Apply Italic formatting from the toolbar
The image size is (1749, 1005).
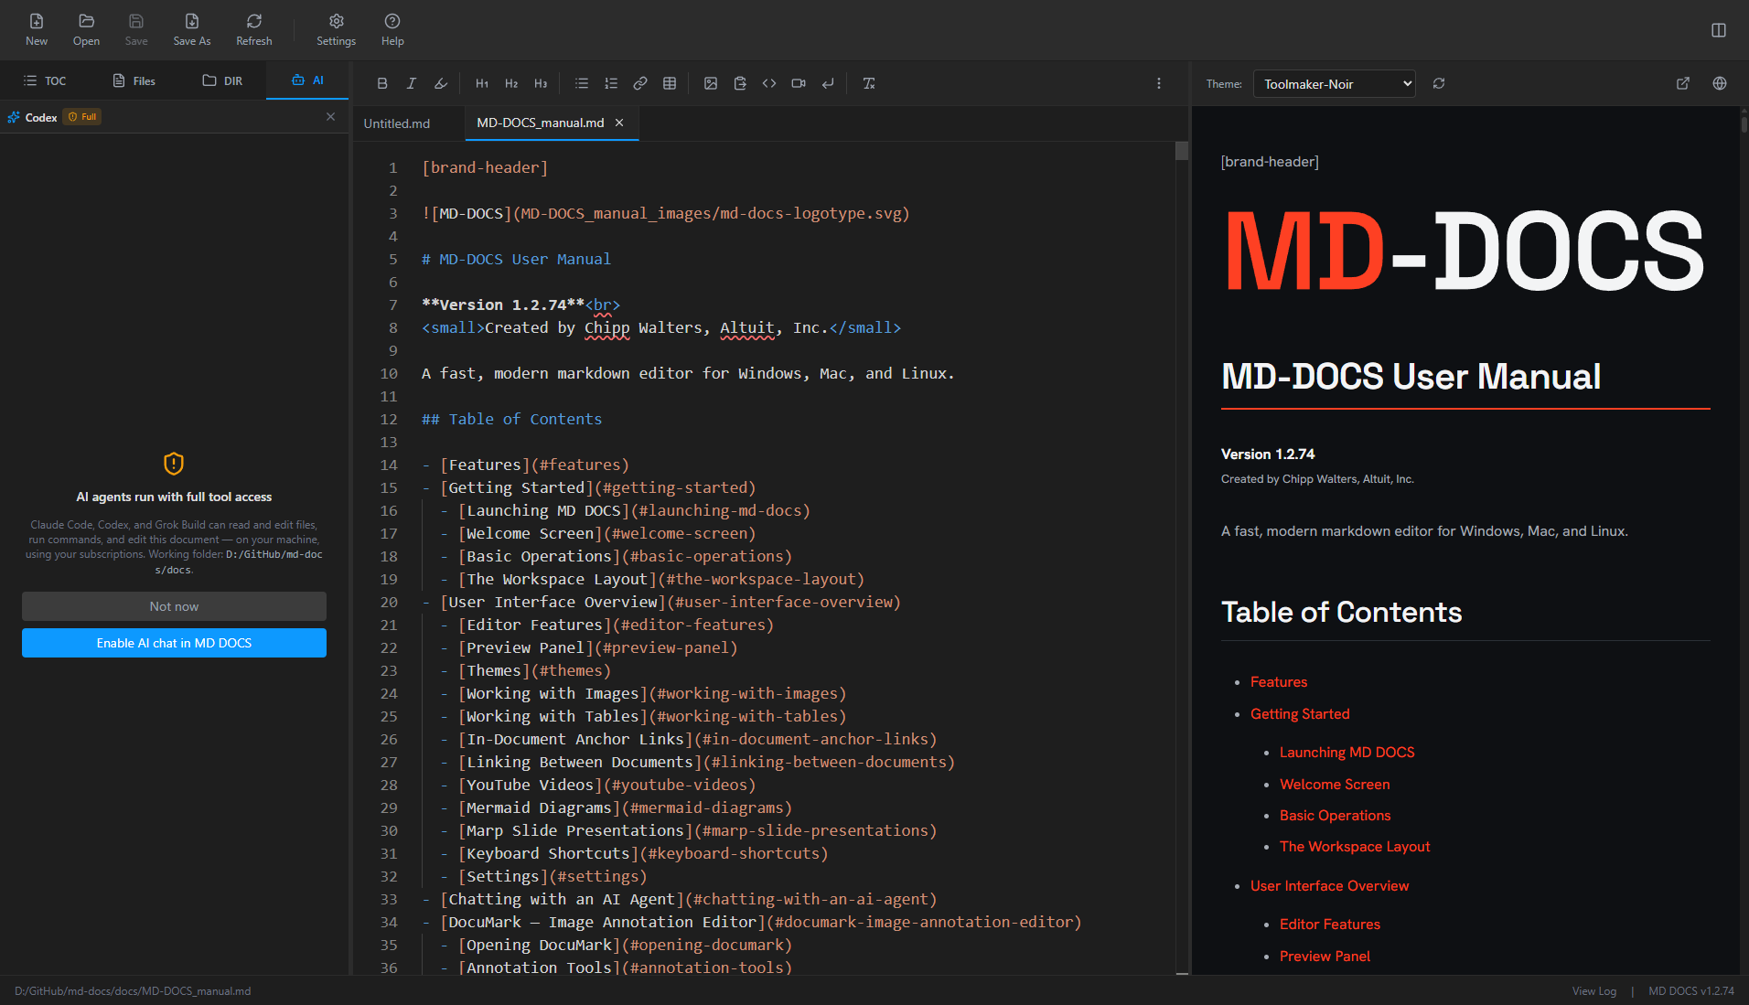point(412,83)
